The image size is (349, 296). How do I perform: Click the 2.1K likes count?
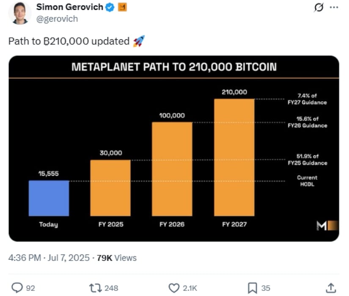pyautogui.click(x=190, y=288)
